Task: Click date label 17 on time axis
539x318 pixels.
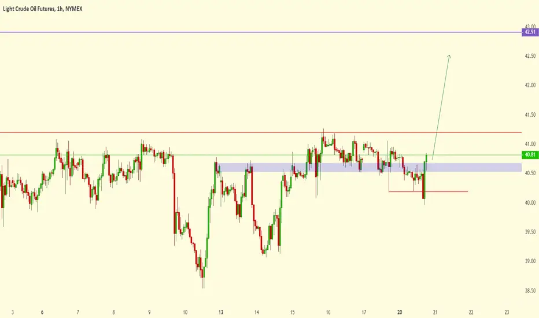Action: pyautogui.click(x=364, y=312)
